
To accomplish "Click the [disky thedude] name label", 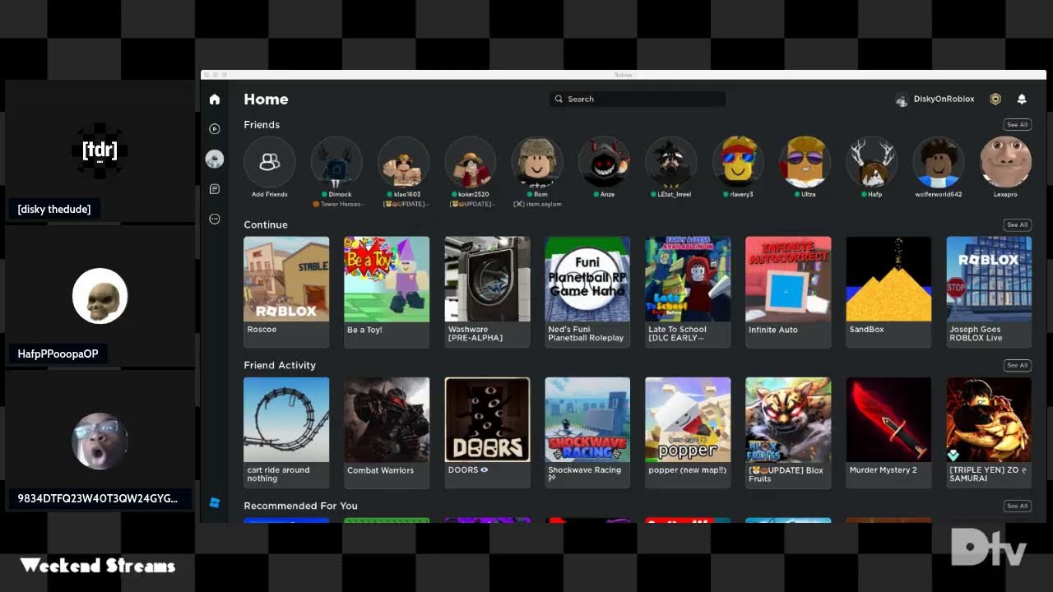I will click(54, 209).
